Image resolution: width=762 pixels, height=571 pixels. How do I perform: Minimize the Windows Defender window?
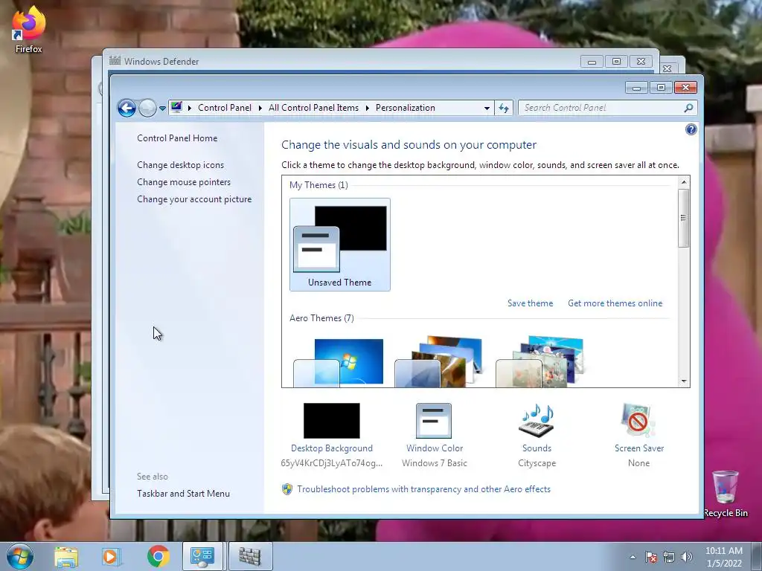[592, 62]
